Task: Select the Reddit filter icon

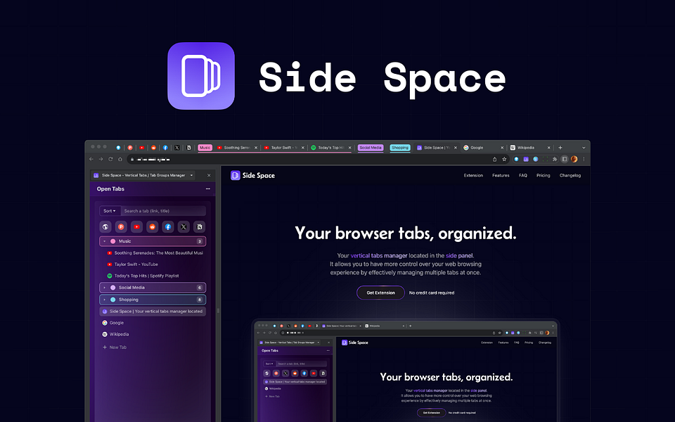Action: tap(153, 226)
